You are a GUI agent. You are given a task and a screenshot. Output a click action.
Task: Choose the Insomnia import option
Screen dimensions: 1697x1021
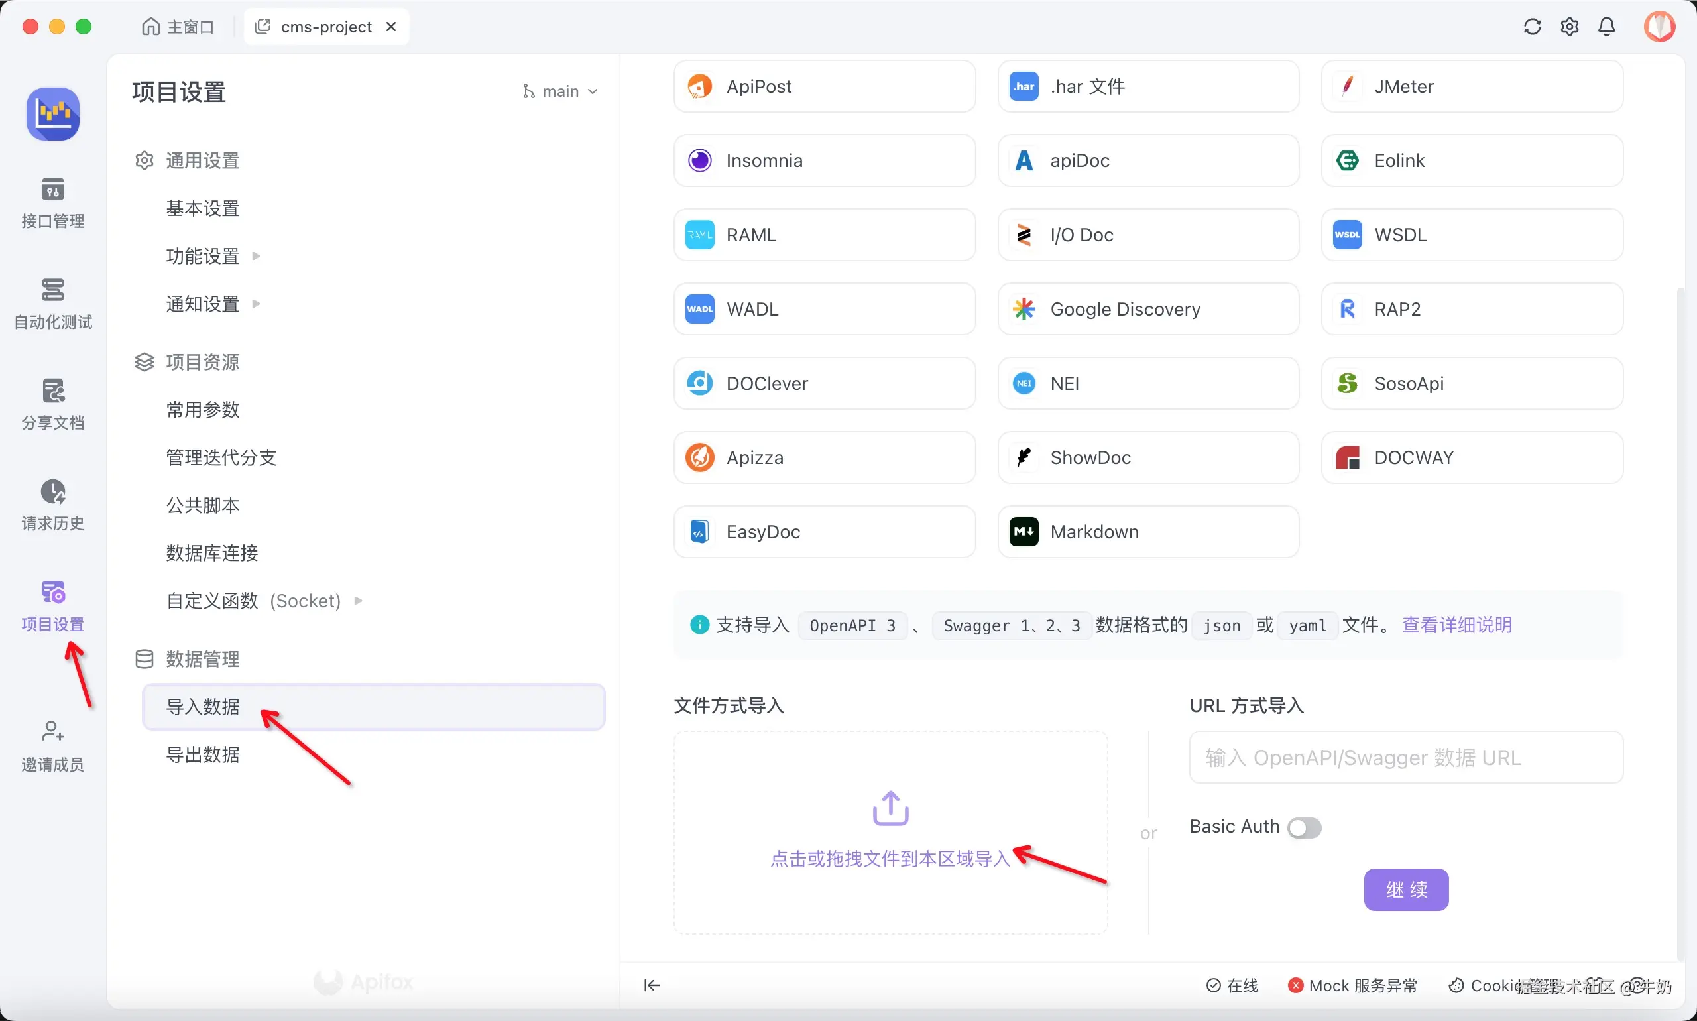pyautogui.click(x=824, y=160)
